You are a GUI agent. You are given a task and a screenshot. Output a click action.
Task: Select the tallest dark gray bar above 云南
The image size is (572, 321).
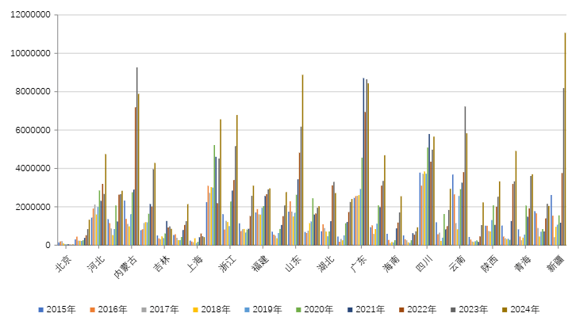coord(465,175)
